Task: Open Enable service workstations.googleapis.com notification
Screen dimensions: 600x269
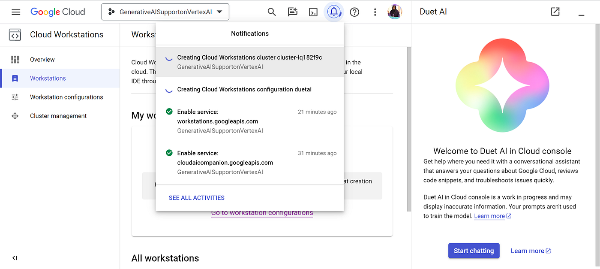Action: point(250,121)
